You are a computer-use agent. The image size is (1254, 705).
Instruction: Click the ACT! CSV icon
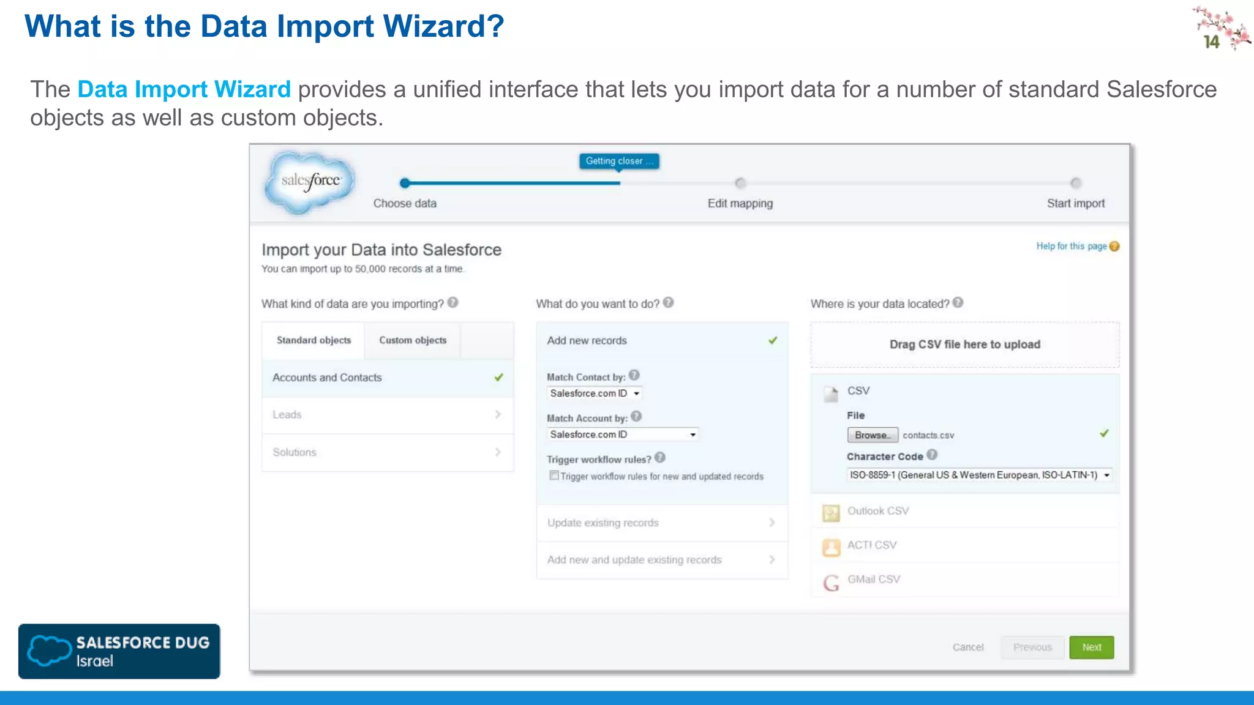[831, 547]
